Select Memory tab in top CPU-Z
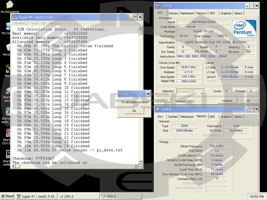Screen dimensions: 267x200 pos(202,13)
